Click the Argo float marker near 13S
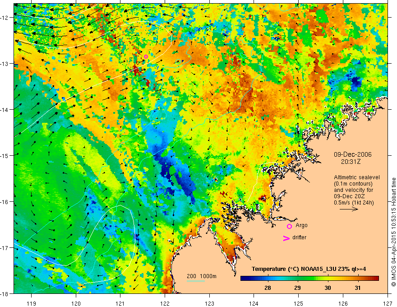Image resolution: width=397 pixels, height=307 pixels. [x=146, y=56]
